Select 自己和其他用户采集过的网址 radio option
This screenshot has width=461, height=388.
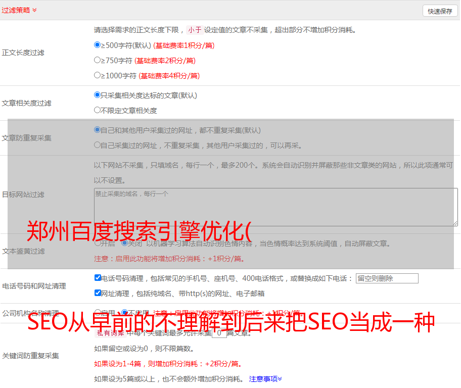98,130
